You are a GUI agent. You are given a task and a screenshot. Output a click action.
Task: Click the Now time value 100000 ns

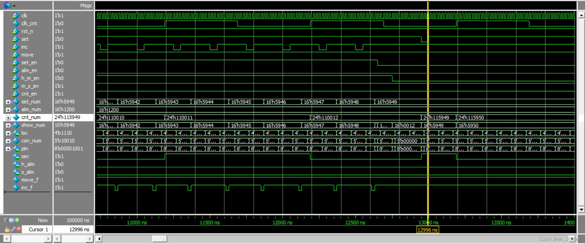point(78,220)
